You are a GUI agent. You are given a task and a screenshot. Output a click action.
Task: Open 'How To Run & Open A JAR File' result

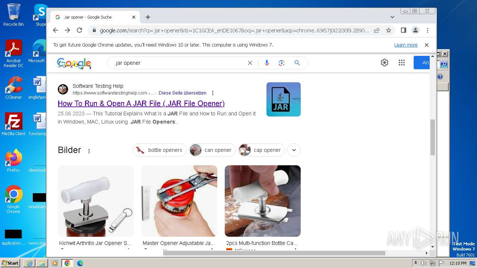(141, 103)
